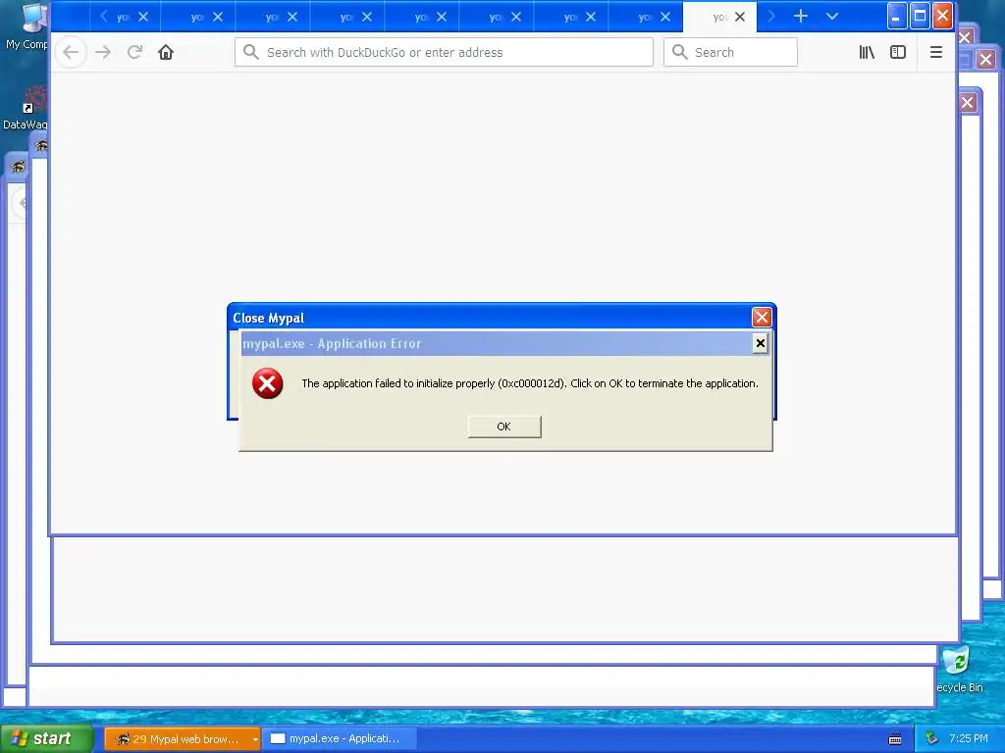This screenshot has width=1005, height=753.
Task: Expand the list all tabs chevron
Action: [832, 16]
